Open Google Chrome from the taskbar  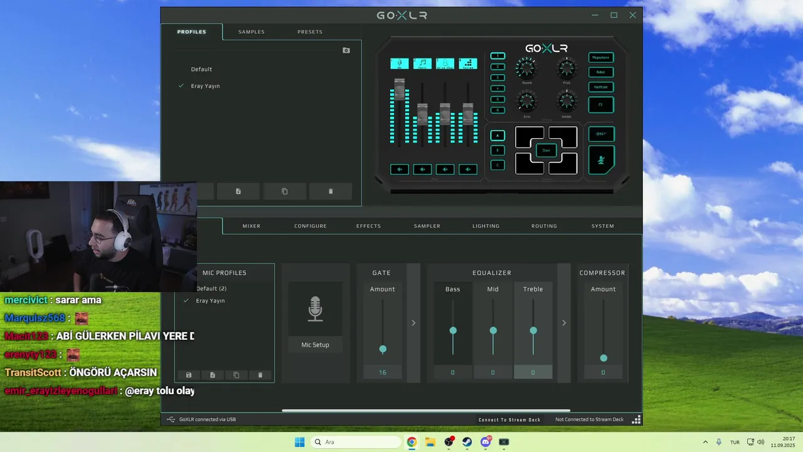coord(412,442)
